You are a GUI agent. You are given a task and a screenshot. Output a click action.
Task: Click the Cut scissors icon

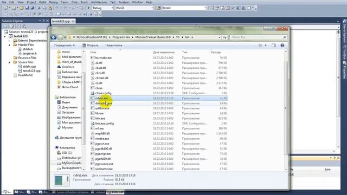(x=39, y=8)
